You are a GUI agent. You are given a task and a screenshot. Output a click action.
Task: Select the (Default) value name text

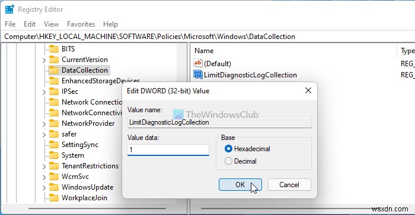tap(218, 64)
